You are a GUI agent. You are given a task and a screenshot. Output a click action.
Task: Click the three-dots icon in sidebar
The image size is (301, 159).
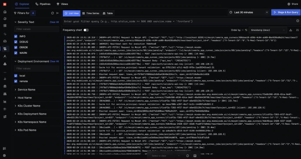coord(5,72)
